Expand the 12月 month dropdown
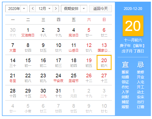152x119 pixels. [44, 9]
